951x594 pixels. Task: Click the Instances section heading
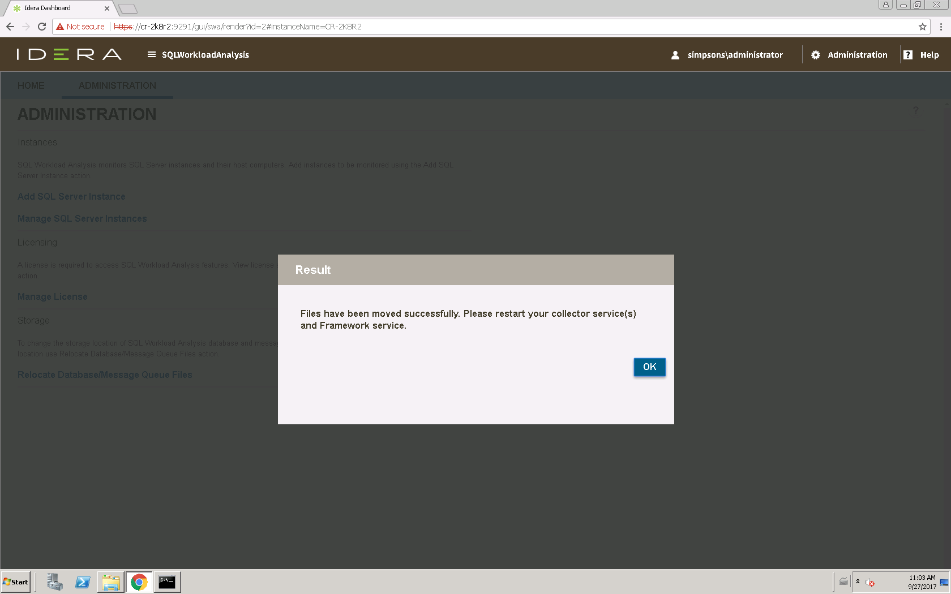(37, 142)
